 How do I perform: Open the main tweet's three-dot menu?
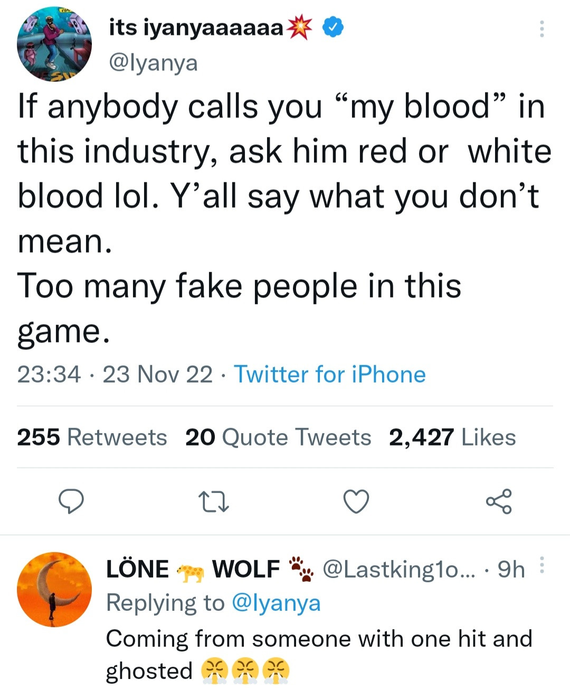click(x=541, y=29)
